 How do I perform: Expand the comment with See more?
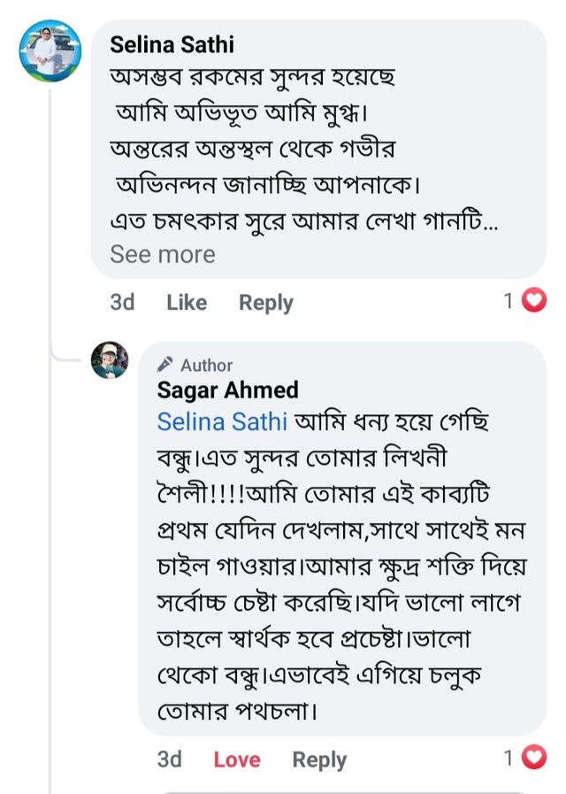[x=163, y=255]
